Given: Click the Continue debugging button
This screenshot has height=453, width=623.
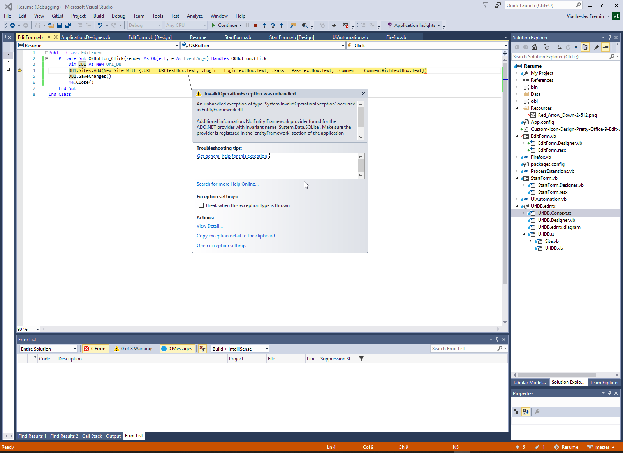Looking at the screenshot, I should point(225,25).
